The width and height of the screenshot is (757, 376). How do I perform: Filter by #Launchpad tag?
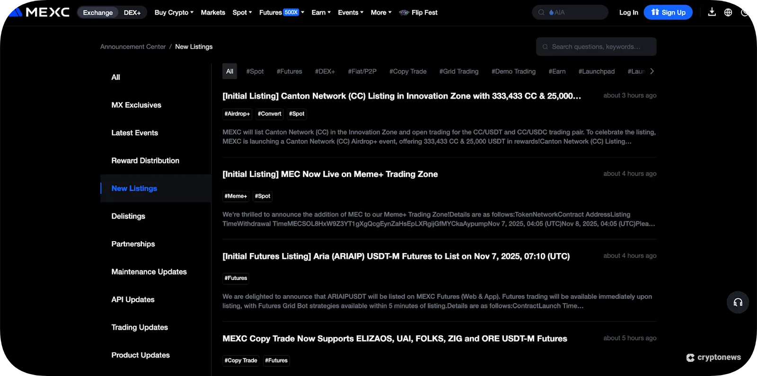pos(597,71)
